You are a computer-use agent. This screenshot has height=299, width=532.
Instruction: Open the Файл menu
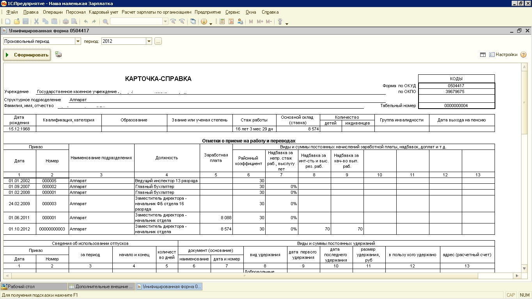pyautogui.click(x=12, y=12)
